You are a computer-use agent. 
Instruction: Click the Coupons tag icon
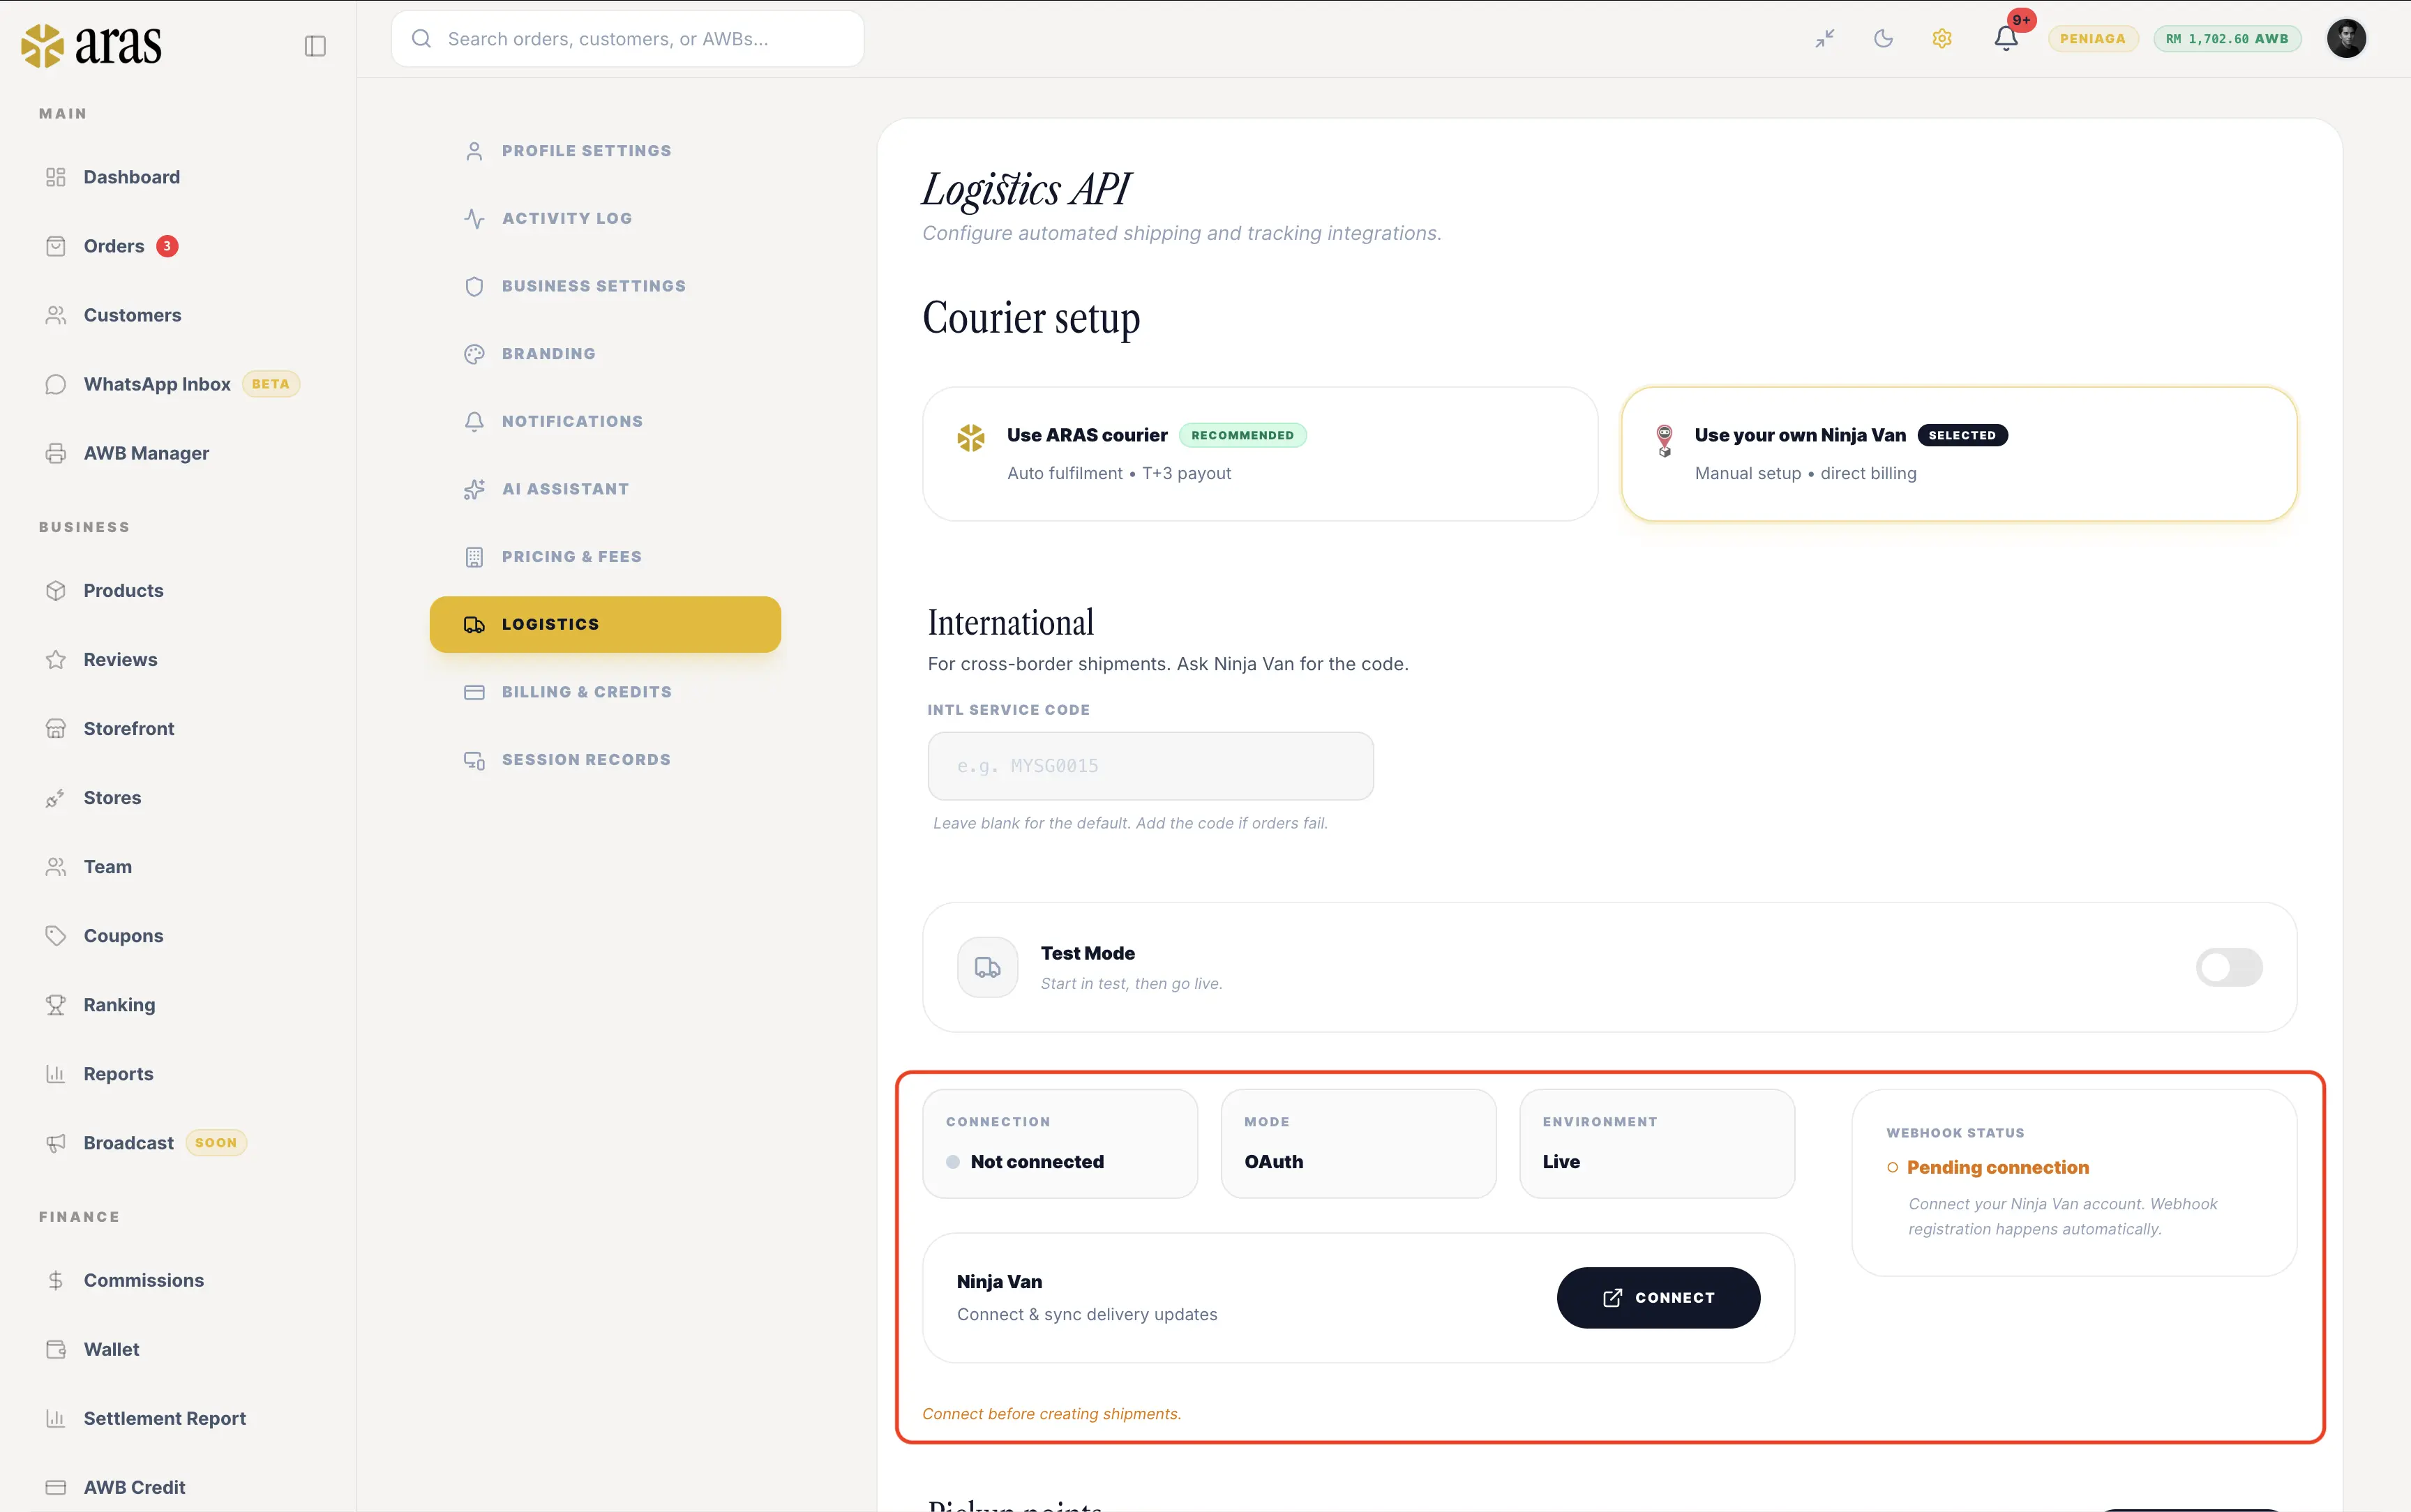[x=56, y=936]
